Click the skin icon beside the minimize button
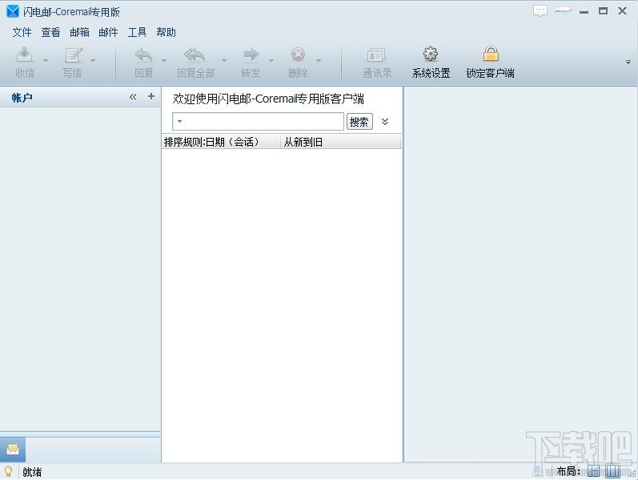This screenshot has height=480, width=638. [563, 10]
